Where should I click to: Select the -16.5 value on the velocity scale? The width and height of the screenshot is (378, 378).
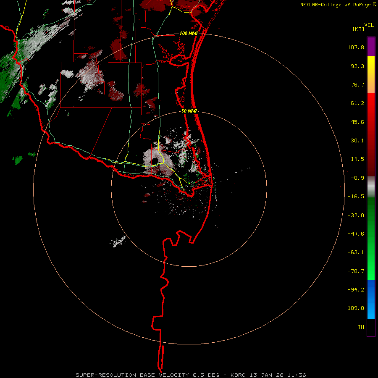(356, 197)
